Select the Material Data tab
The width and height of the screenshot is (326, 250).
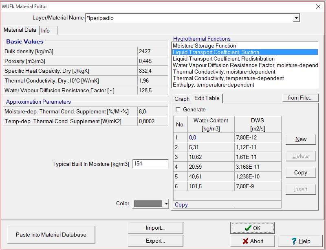20,30
